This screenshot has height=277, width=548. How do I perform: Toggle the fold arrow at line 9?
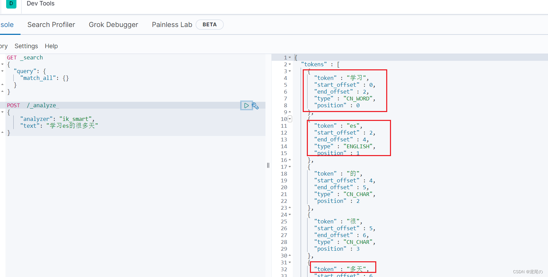[x=290, y=112]
